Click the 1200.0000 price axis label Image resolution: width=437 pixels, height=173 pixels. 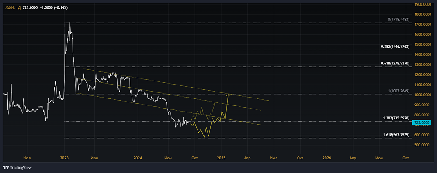coord(423,75)
